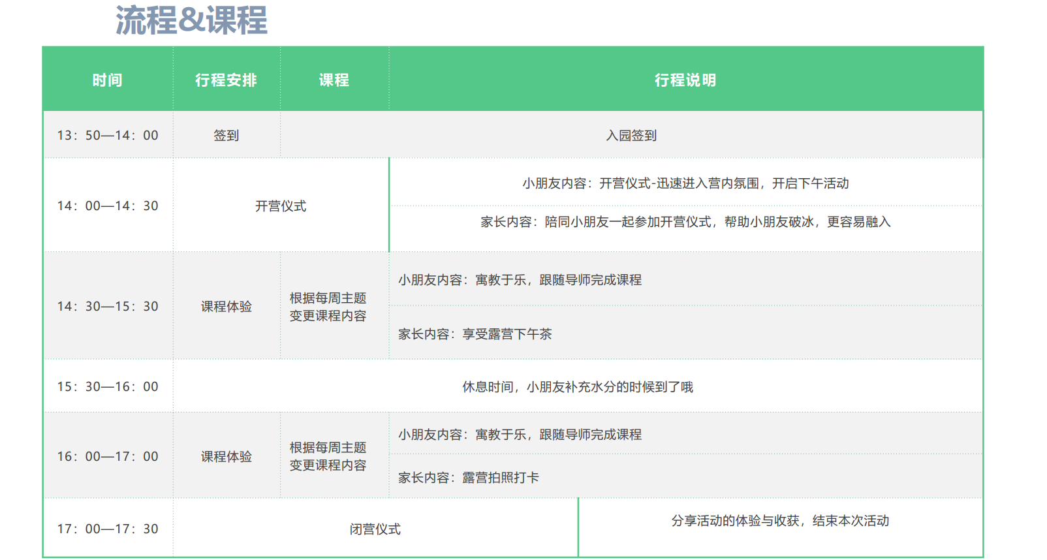Select the 入园签到 description cell

tap(631, 135)
